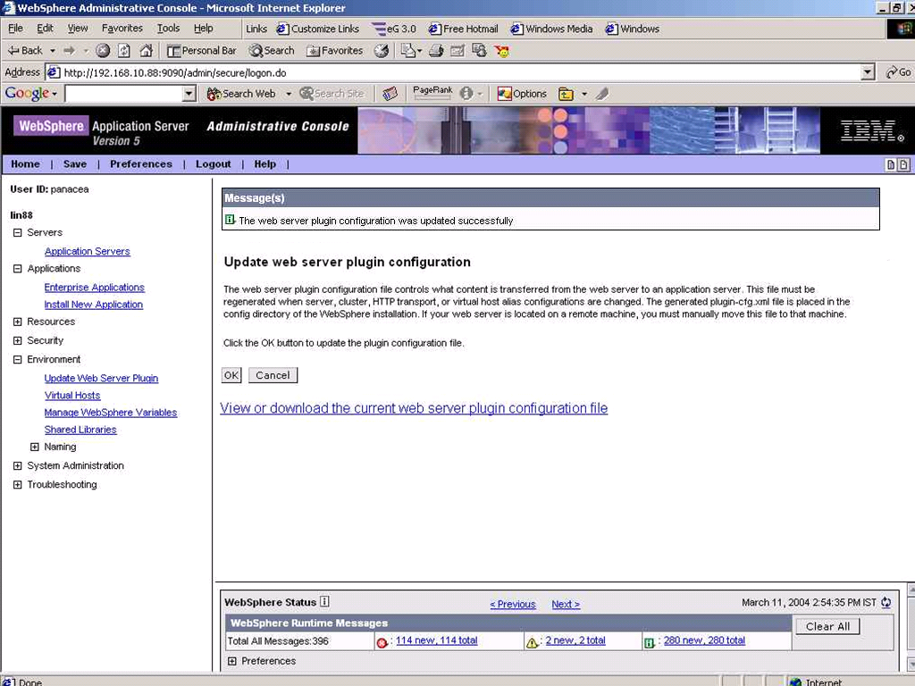Click the browser Back arrow
Screen dimensions: 915x686
pyautogui.click(x=24, y=51)
